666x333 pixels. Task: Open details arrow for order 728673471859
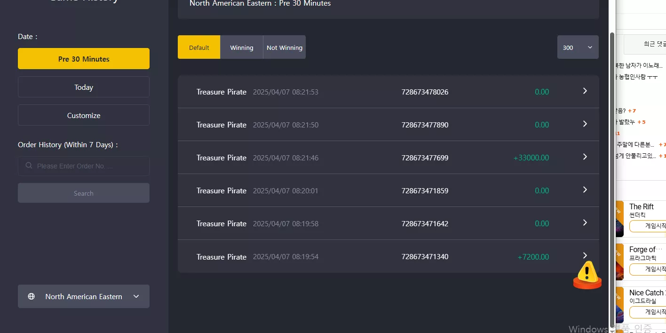coord(585,190)
